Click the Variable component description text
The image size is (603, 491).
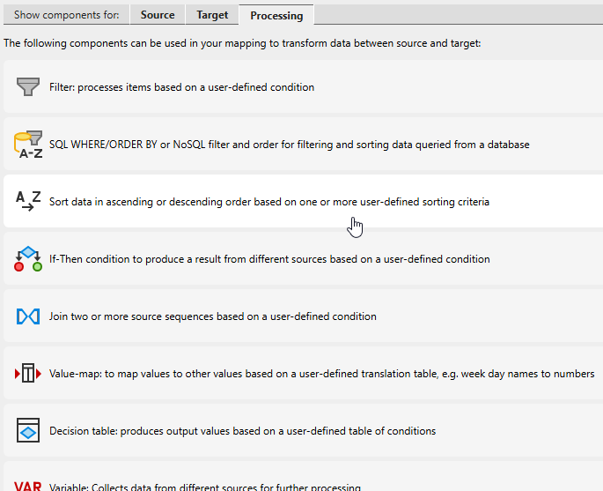coord(205,487)
